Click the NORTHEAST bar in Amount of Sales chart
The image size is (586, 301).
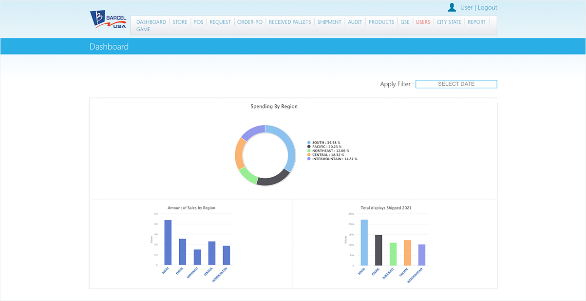tap(197, 258)
